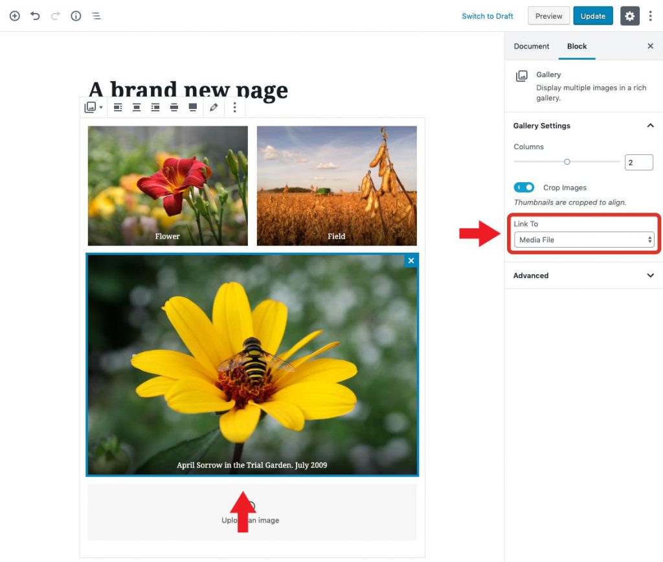Click the Preview button
Screen dimensions: 663x562
point(548,16)
